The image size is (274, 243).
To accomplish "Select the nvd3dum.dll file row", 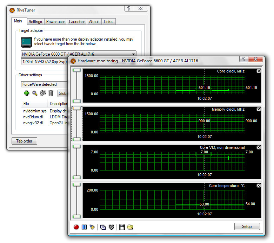I will [x=45, y=117].
